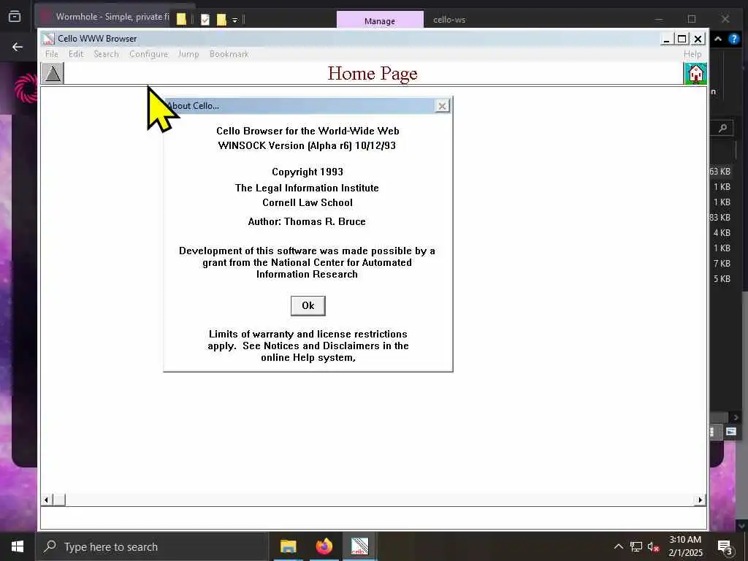Open the File menu in Cello

[x=52, y=54]
